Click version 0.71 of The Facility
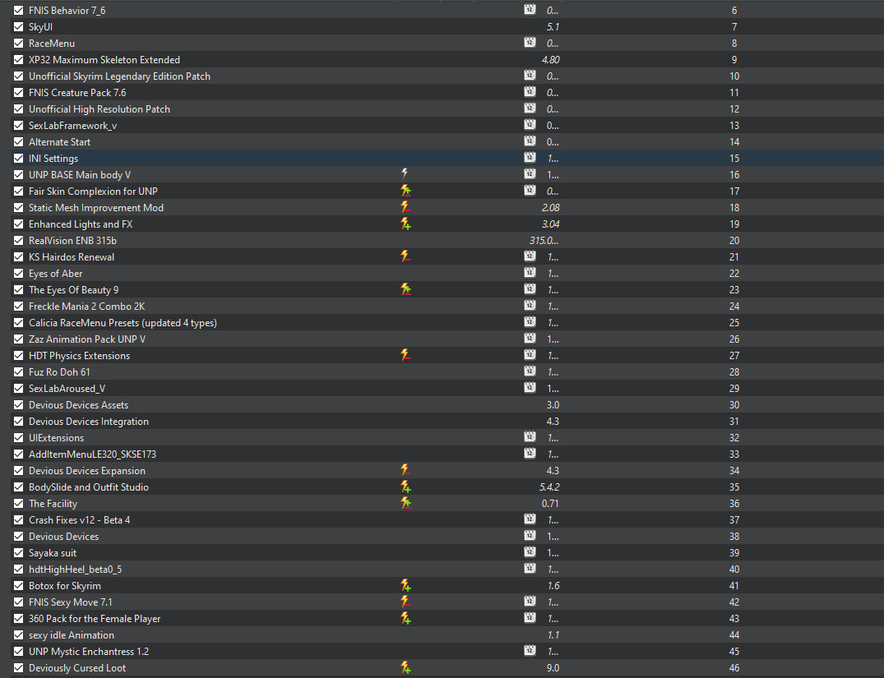This screenshot has height=678, width=884. (550, 503)
